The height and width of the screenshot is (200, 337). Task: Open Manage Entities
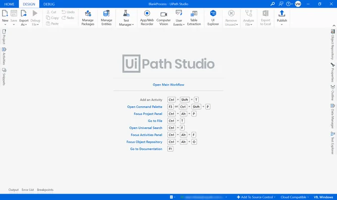107,18
